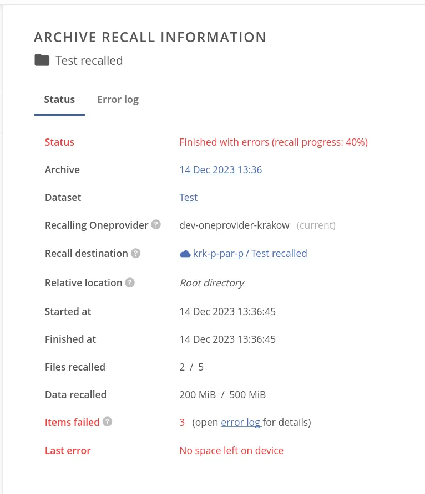The width and height of the screenshot is (425, 494).
Task: Open the help icon for Recall destination
Action: (135, 253)
